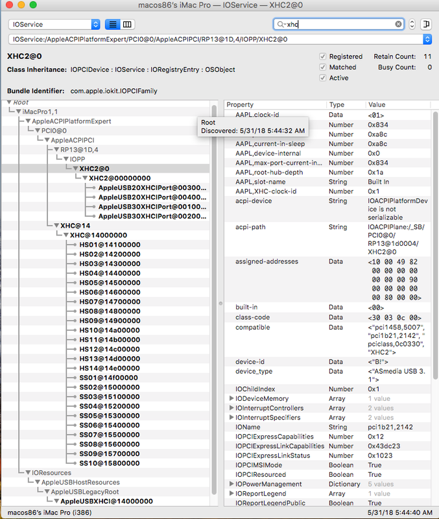Collapse the RP13@1D,4 node
The width and height of the screenshot is (439, 519).
click(56, 150)
